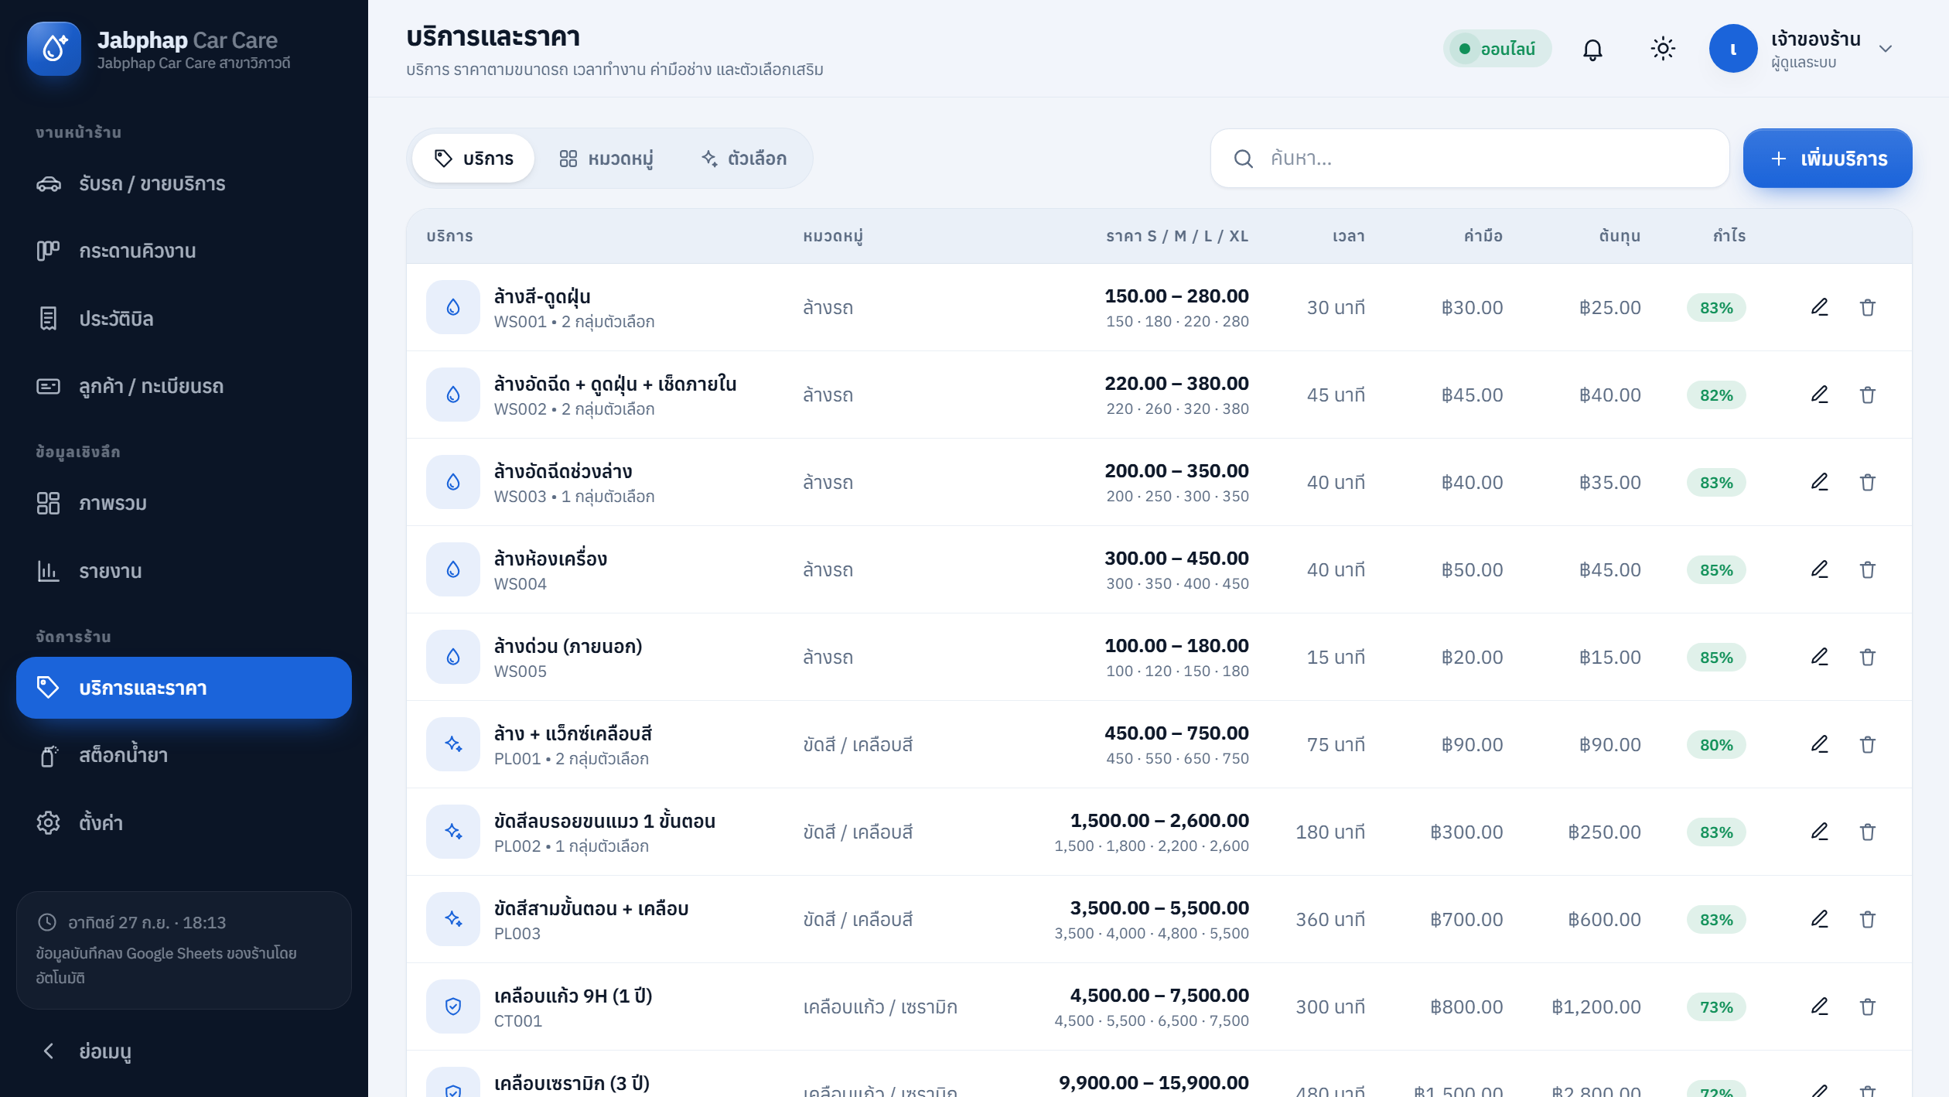This screenshot has height=1097, width=1949.
Task: Switch to the หมวดหมู่ tab
Action: point(606,159)
